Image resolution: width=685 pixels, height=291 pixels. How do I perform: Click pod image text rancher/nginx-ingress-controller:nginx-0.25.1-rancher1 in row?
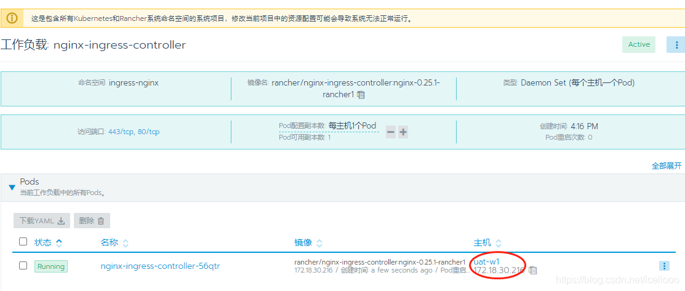pyautogui.click(x=380, y=261)
